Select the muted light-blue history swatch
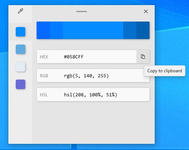This screenshot has height=150, width=189. pyautogui.click(x=20, y=49)
